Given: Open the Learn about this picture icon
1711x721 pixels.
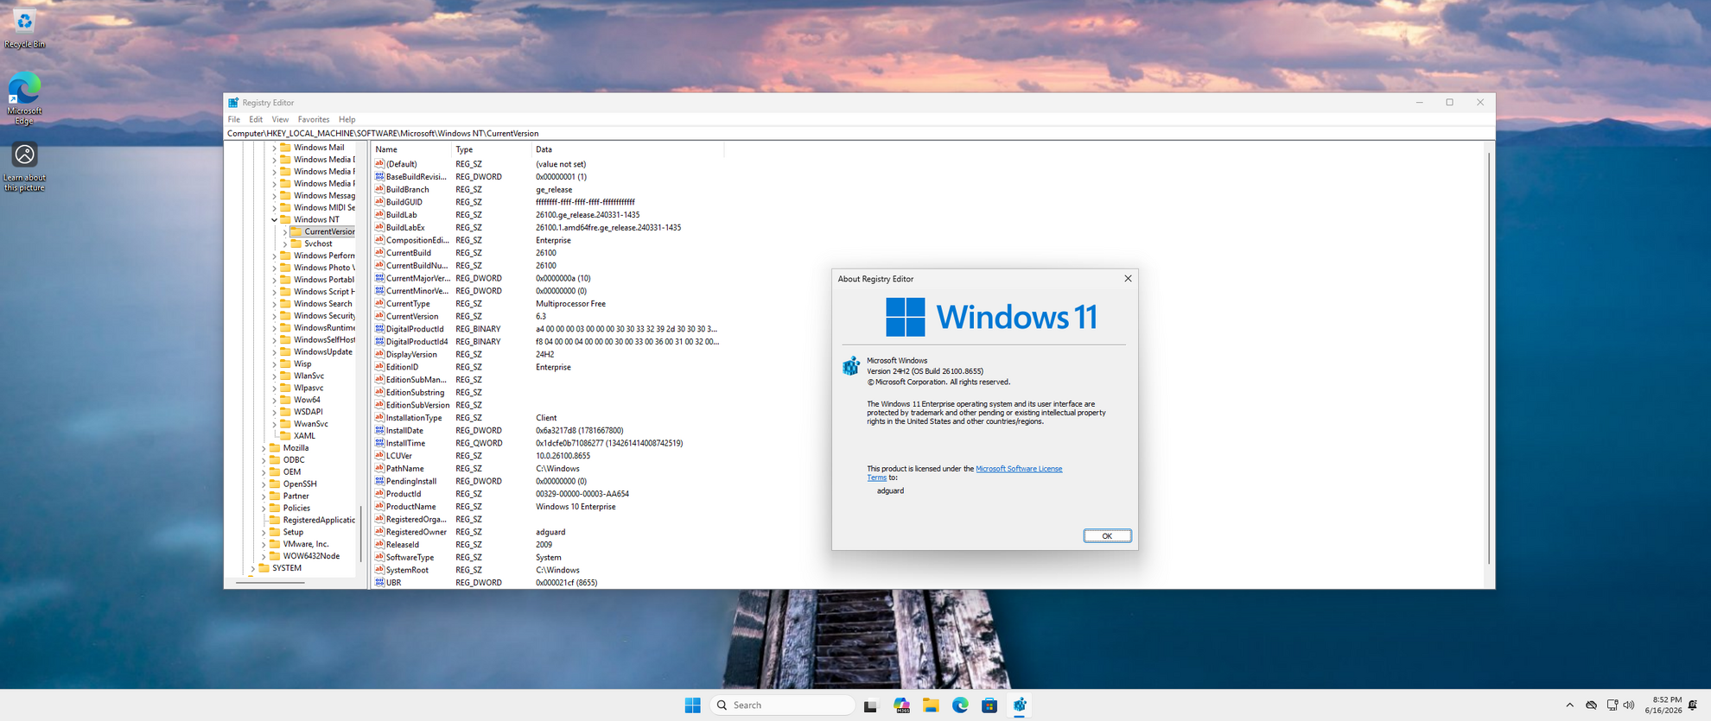Looking at the screenshot, I should 24,168.
